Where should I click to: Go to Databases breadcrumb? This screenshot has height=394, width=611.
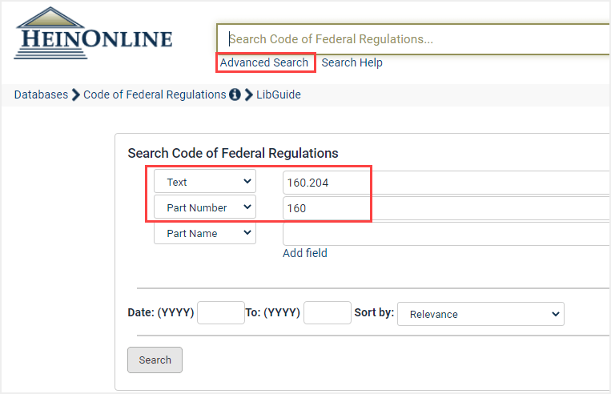(42, 94)
